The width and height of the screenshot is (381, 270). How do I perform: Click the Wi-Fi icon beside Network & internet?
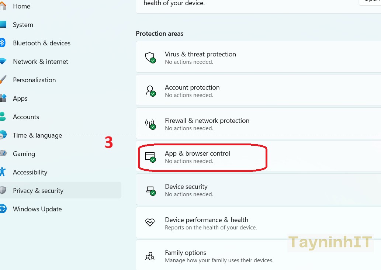click(3, 62)
